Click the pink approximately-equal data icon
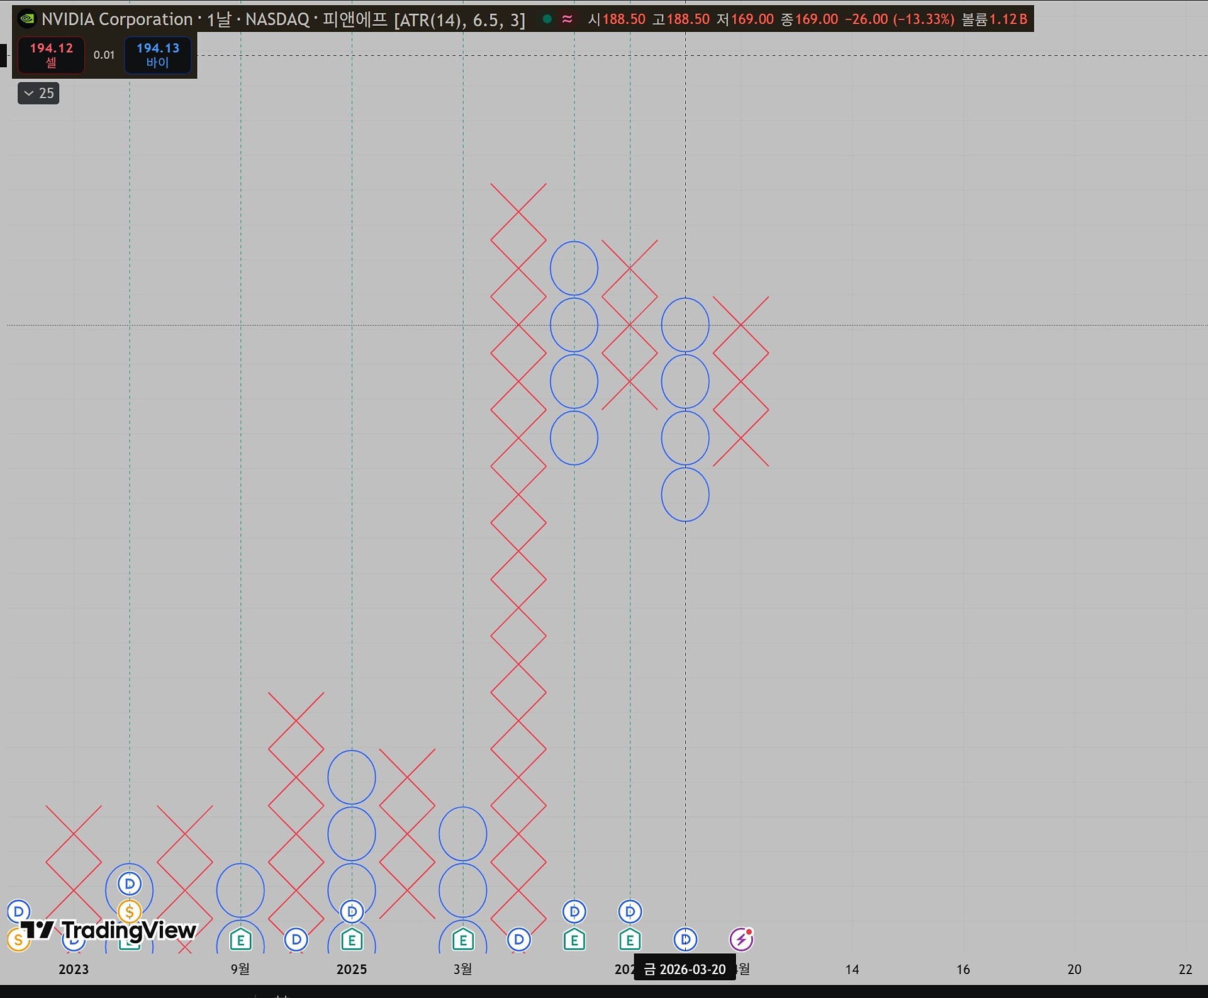The image size is (1208, 998). (x=567, y=19)
